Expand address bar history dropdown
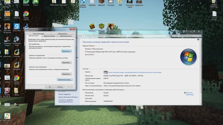The width and height of the screenshot is (223, 125). tap(166, 36)
